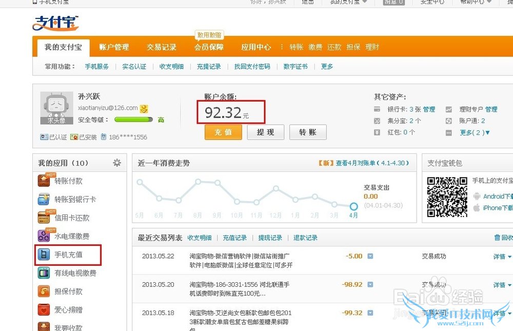The image size is (513, 331).
Task: Click the 转账付款 sidebar app icon
Action: click(x=44, y=181)
